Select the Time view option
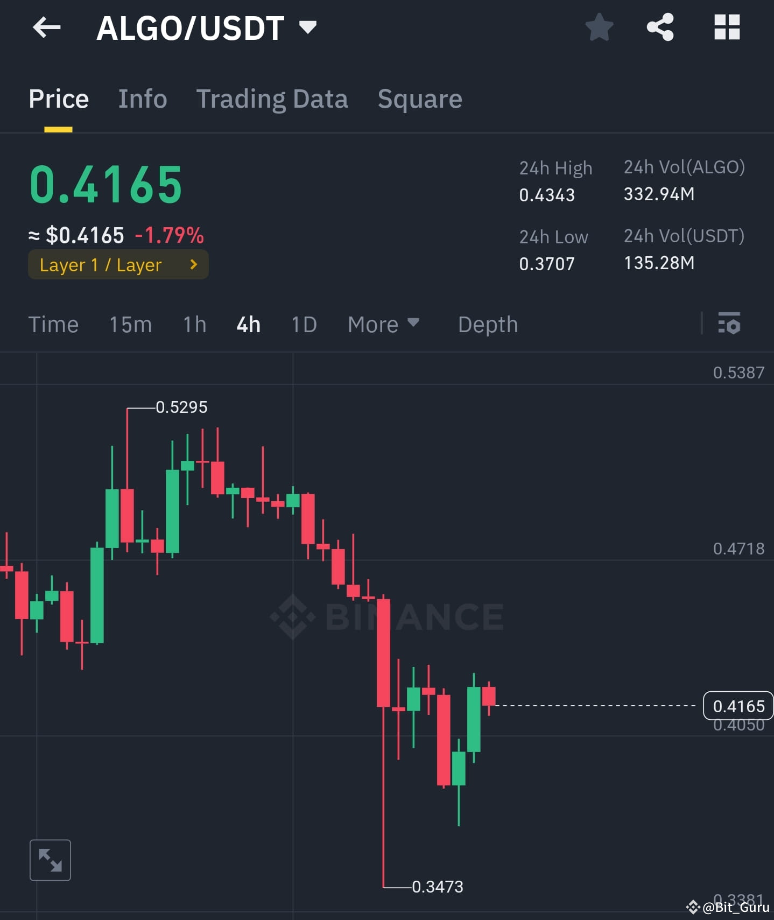This screenshot has height=920, width=774. click(x=53, y=324)
